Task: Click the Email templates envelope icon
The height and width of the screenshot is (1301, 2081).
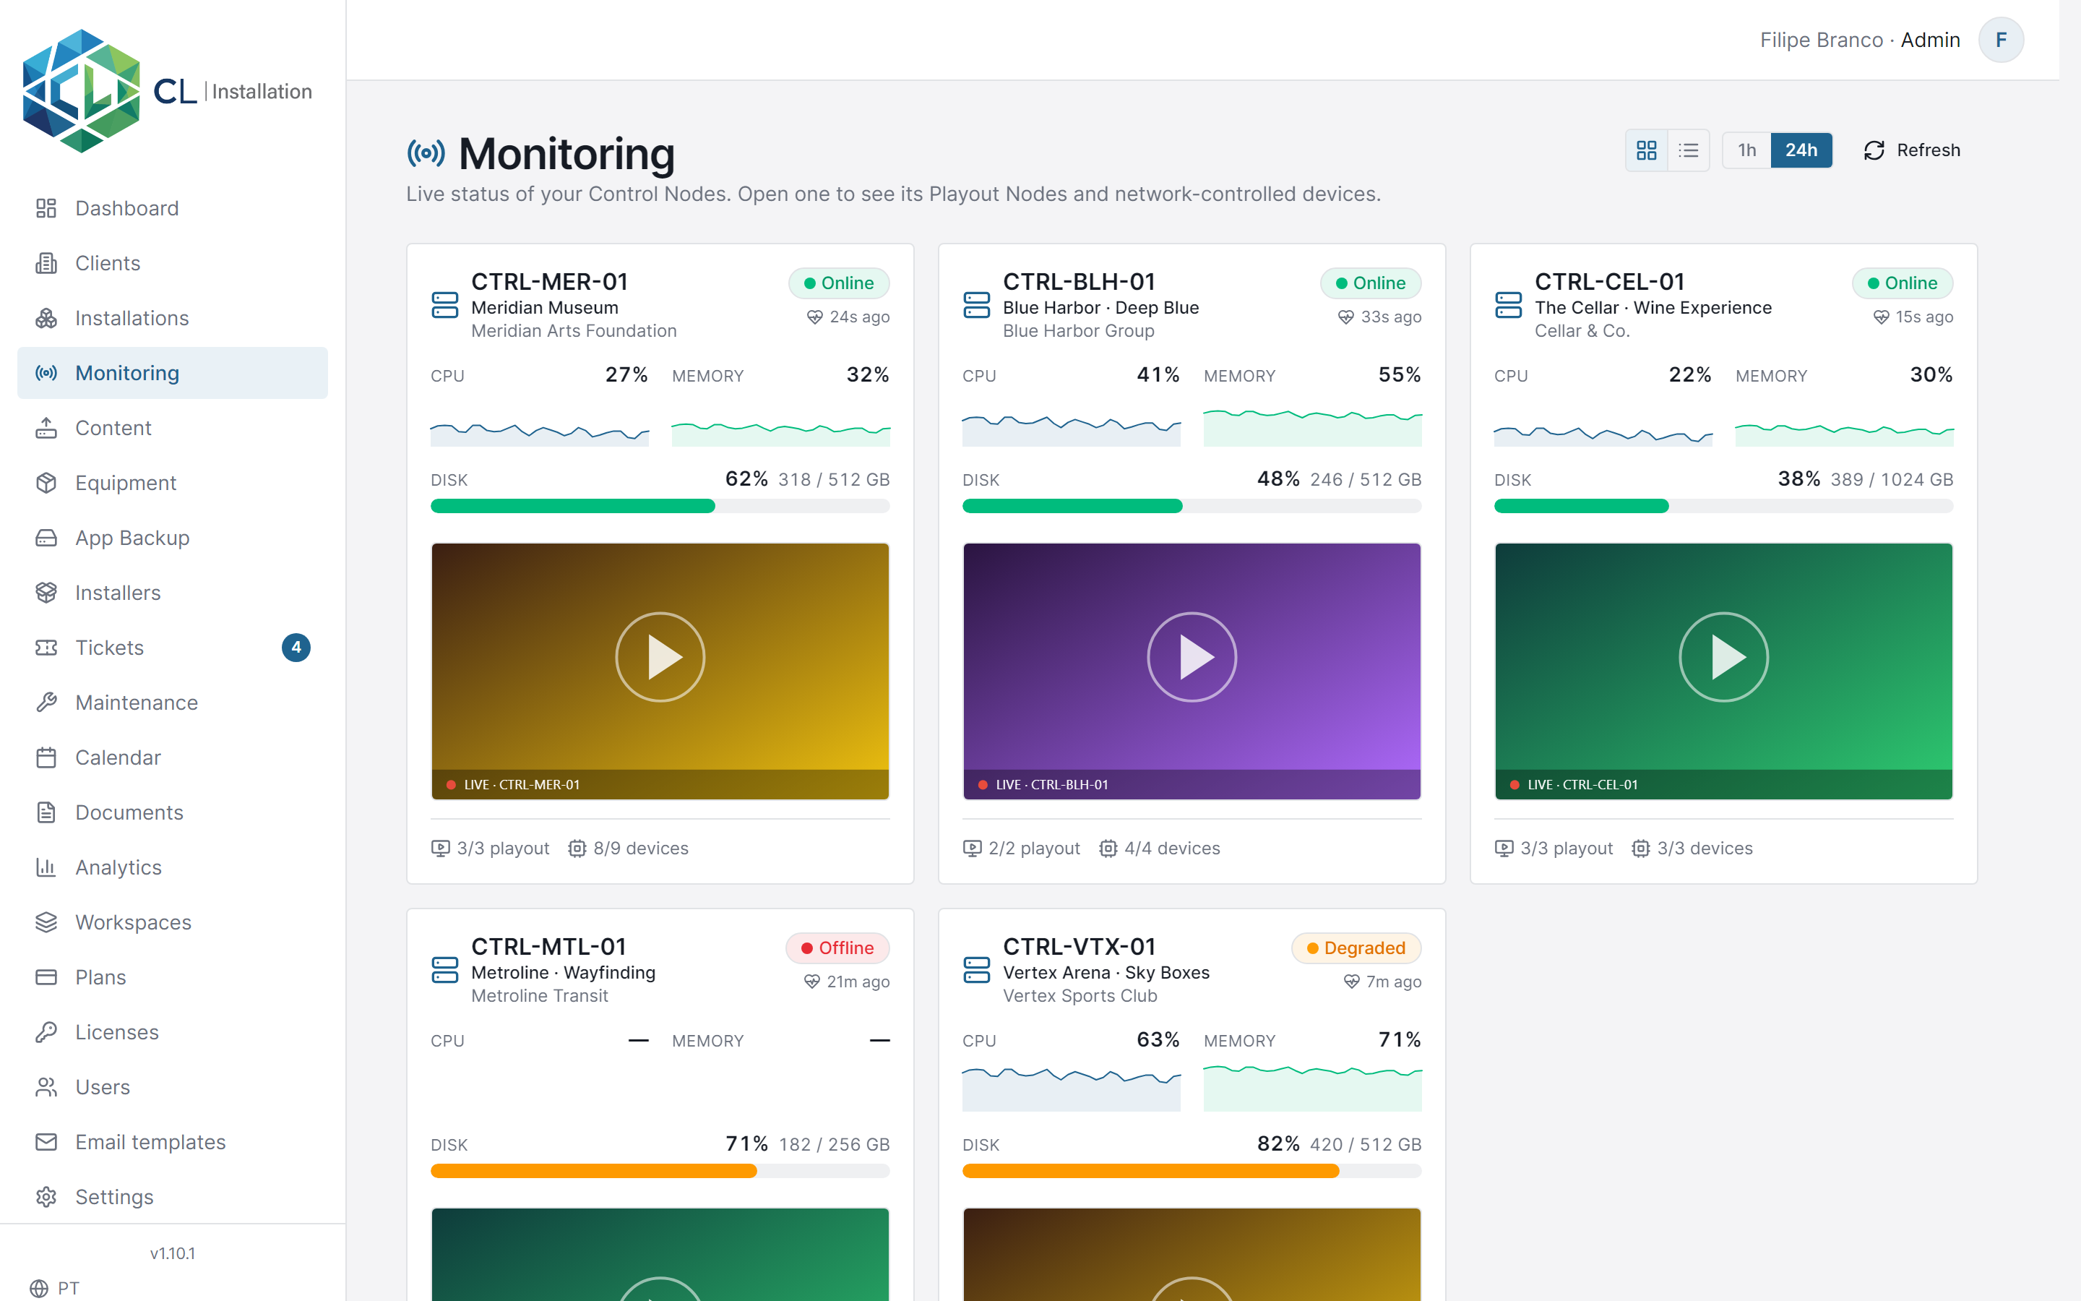Action: 46,1142
